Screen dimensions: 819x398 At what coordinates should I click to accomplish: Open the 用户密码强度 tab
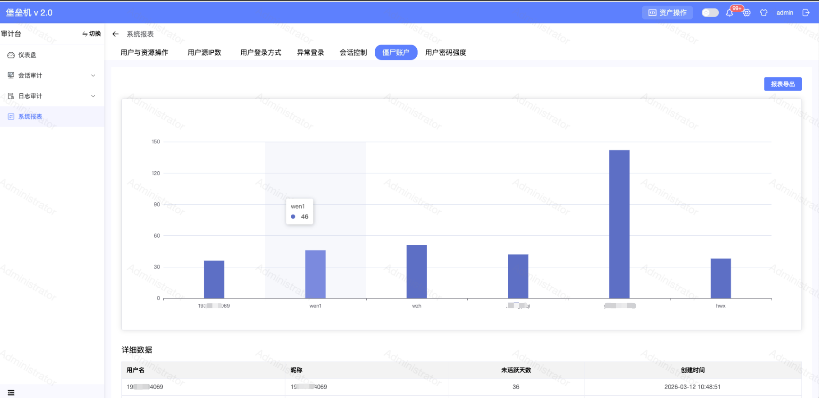tap(446, 52)
